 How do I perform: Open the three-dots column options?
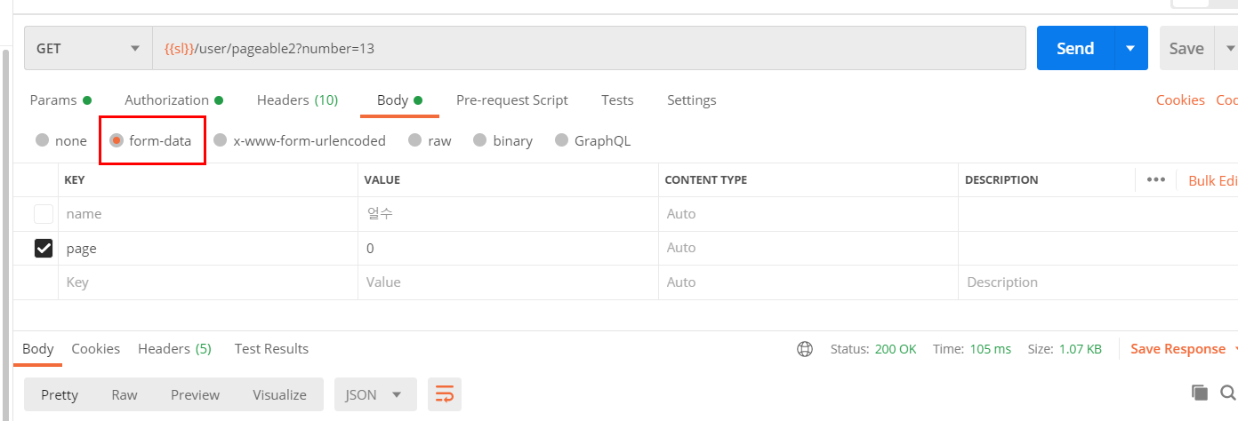point(1155,179)
